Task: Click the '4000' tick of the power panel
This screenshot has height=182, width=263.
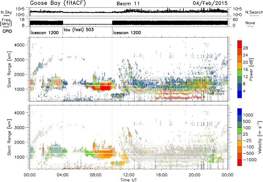Action: [x=19, y=45]
